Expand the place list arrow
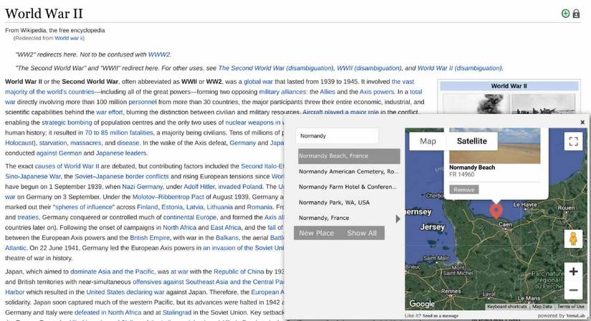 point(398,219)
